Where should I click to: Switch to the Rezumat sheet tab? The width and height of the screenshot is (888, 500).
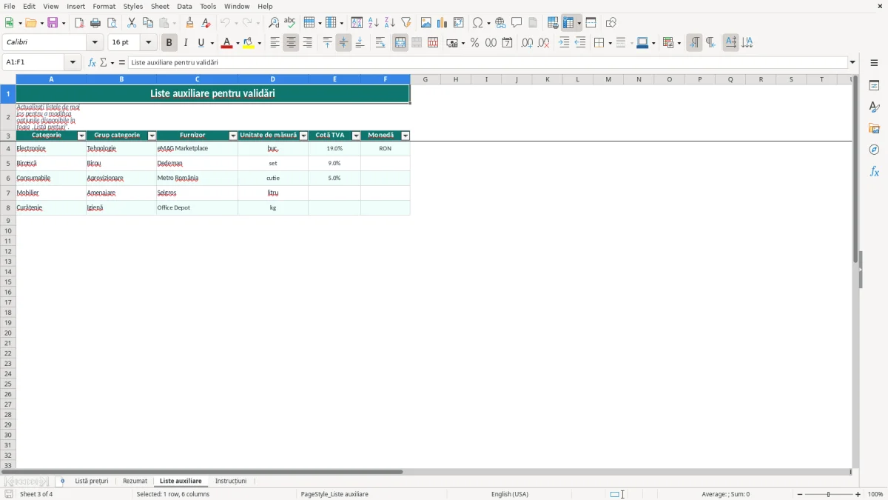tap(135, 481)
